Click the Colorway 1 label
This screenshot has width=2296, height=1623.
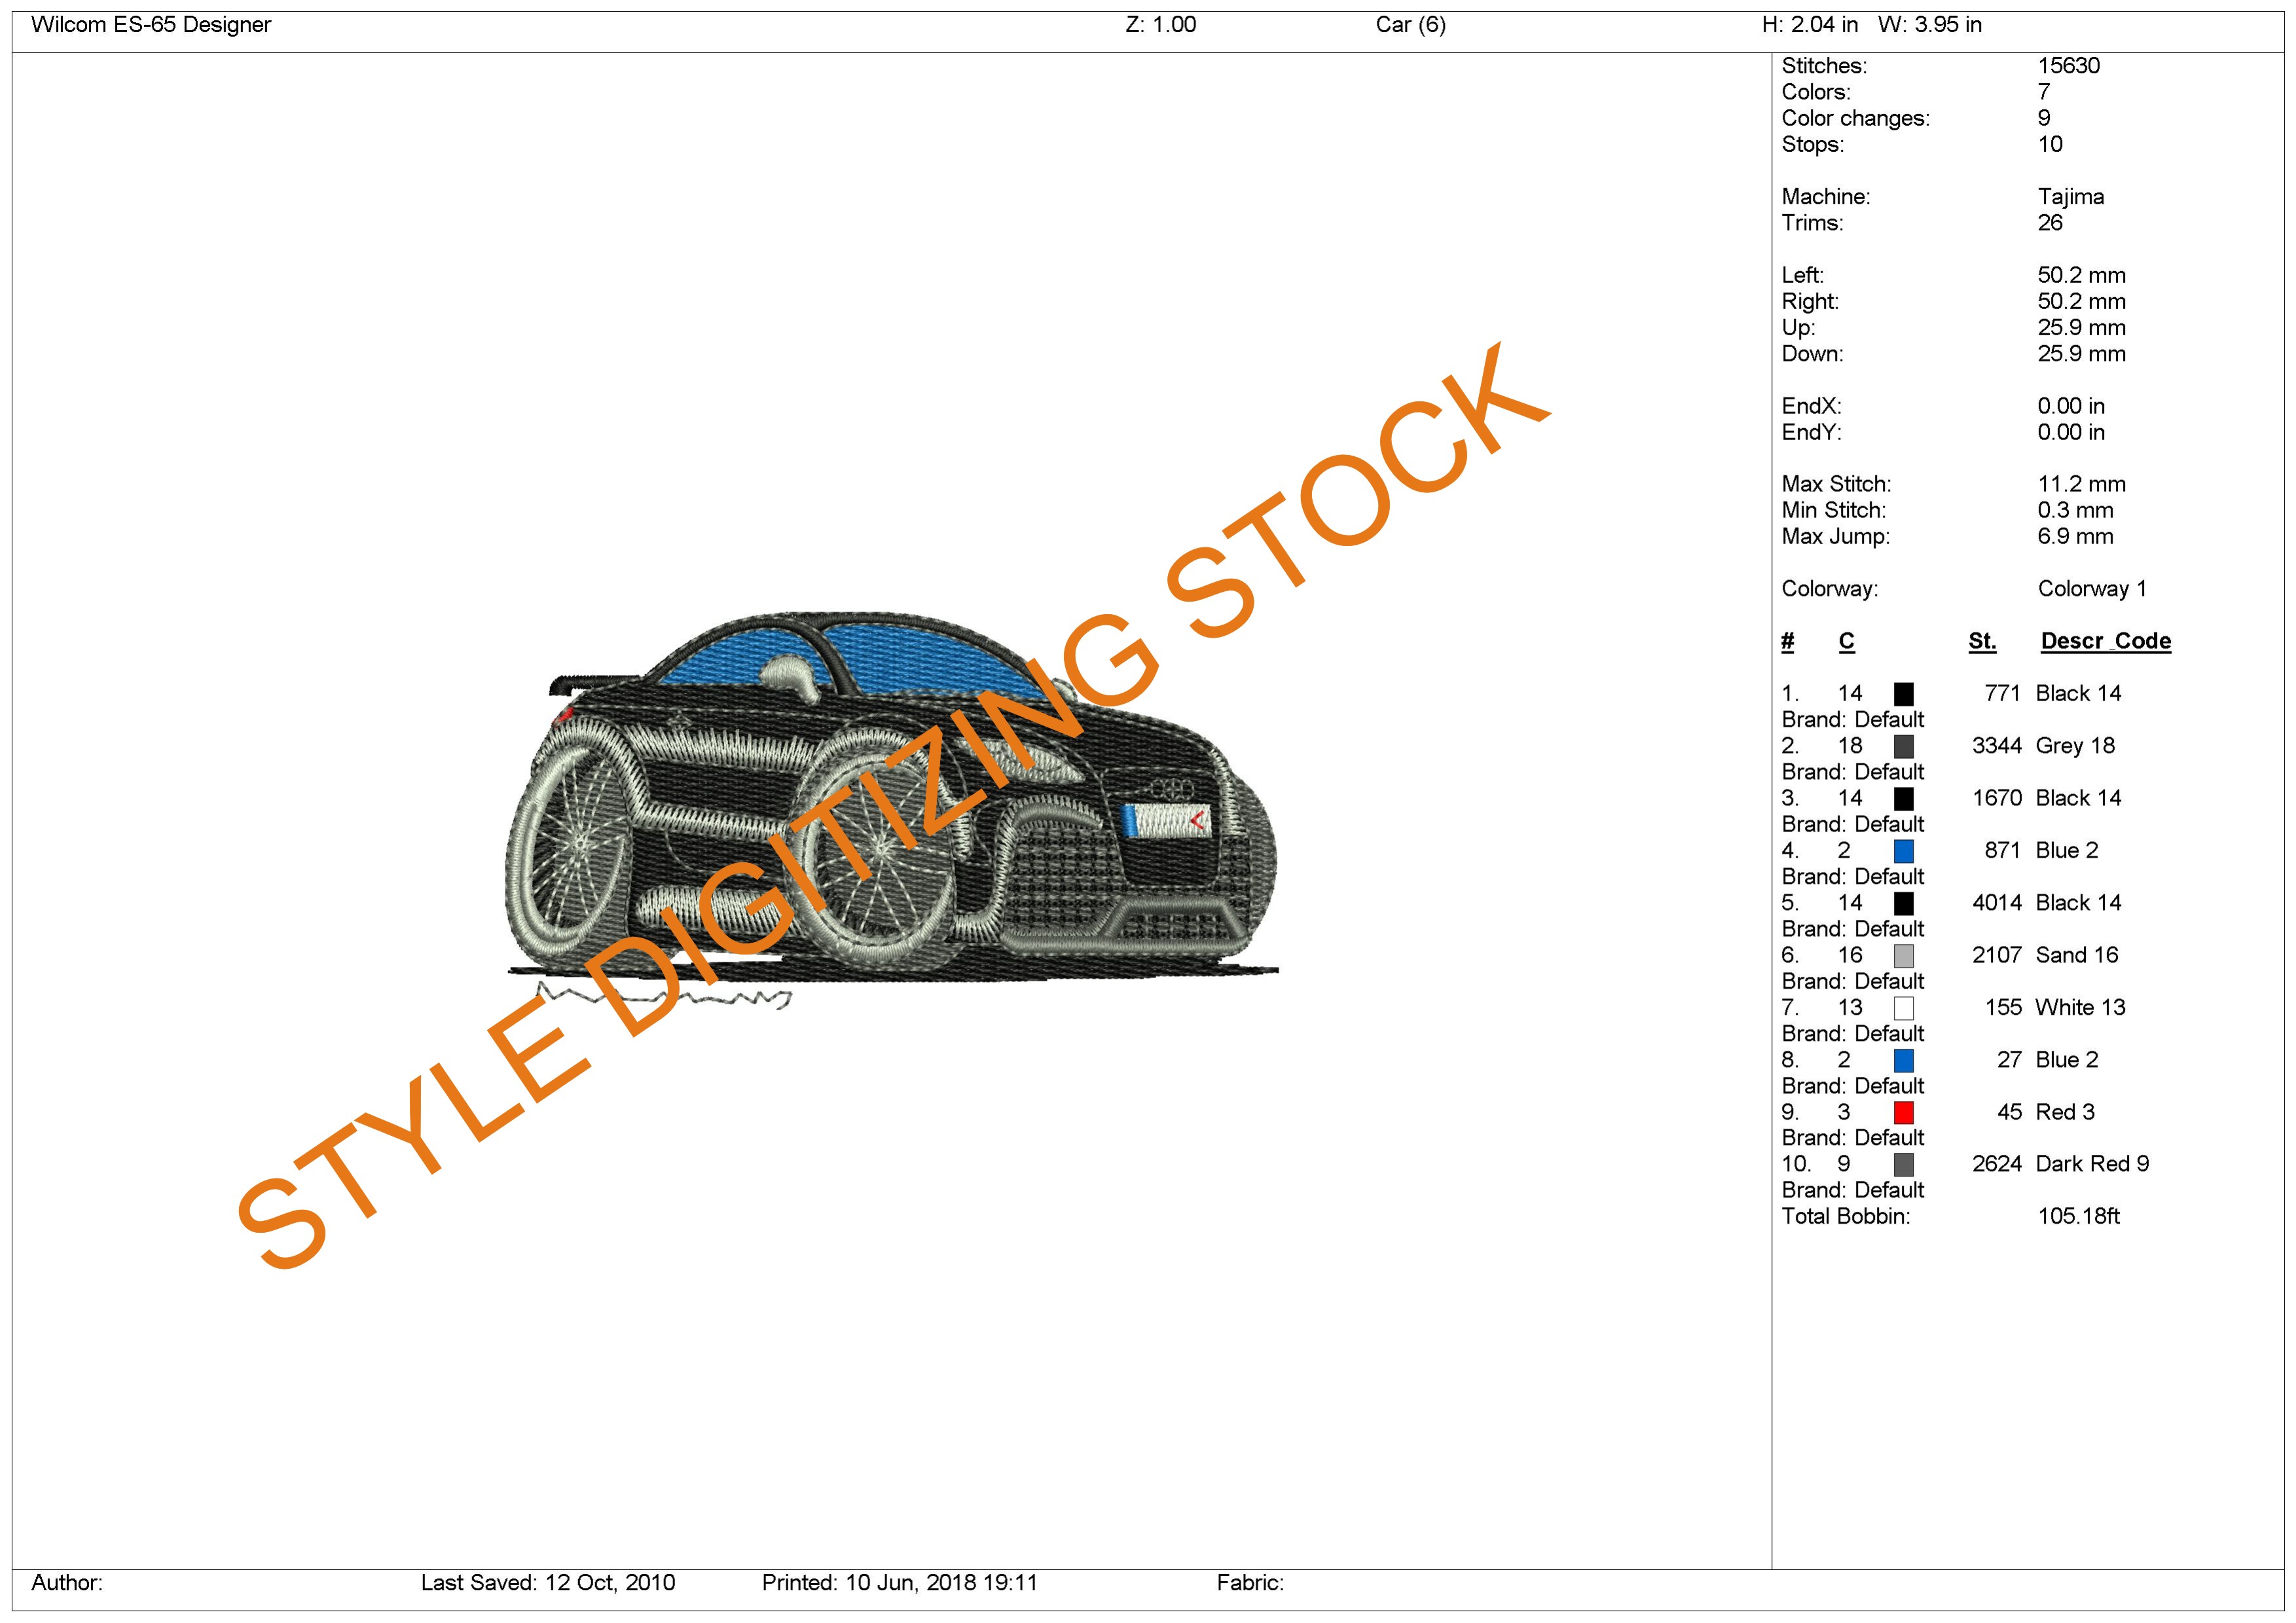2091,589
